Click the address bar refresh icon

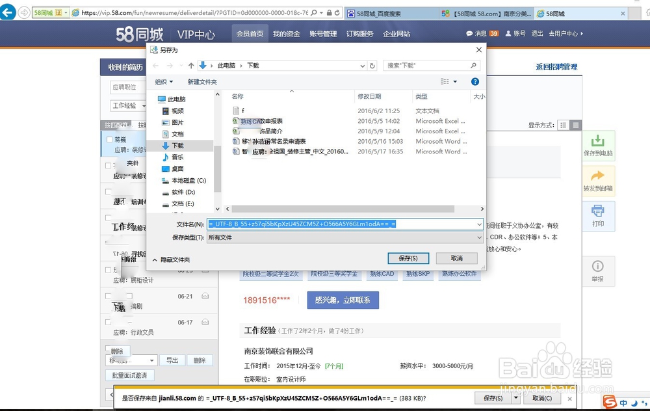click(337, 13)
